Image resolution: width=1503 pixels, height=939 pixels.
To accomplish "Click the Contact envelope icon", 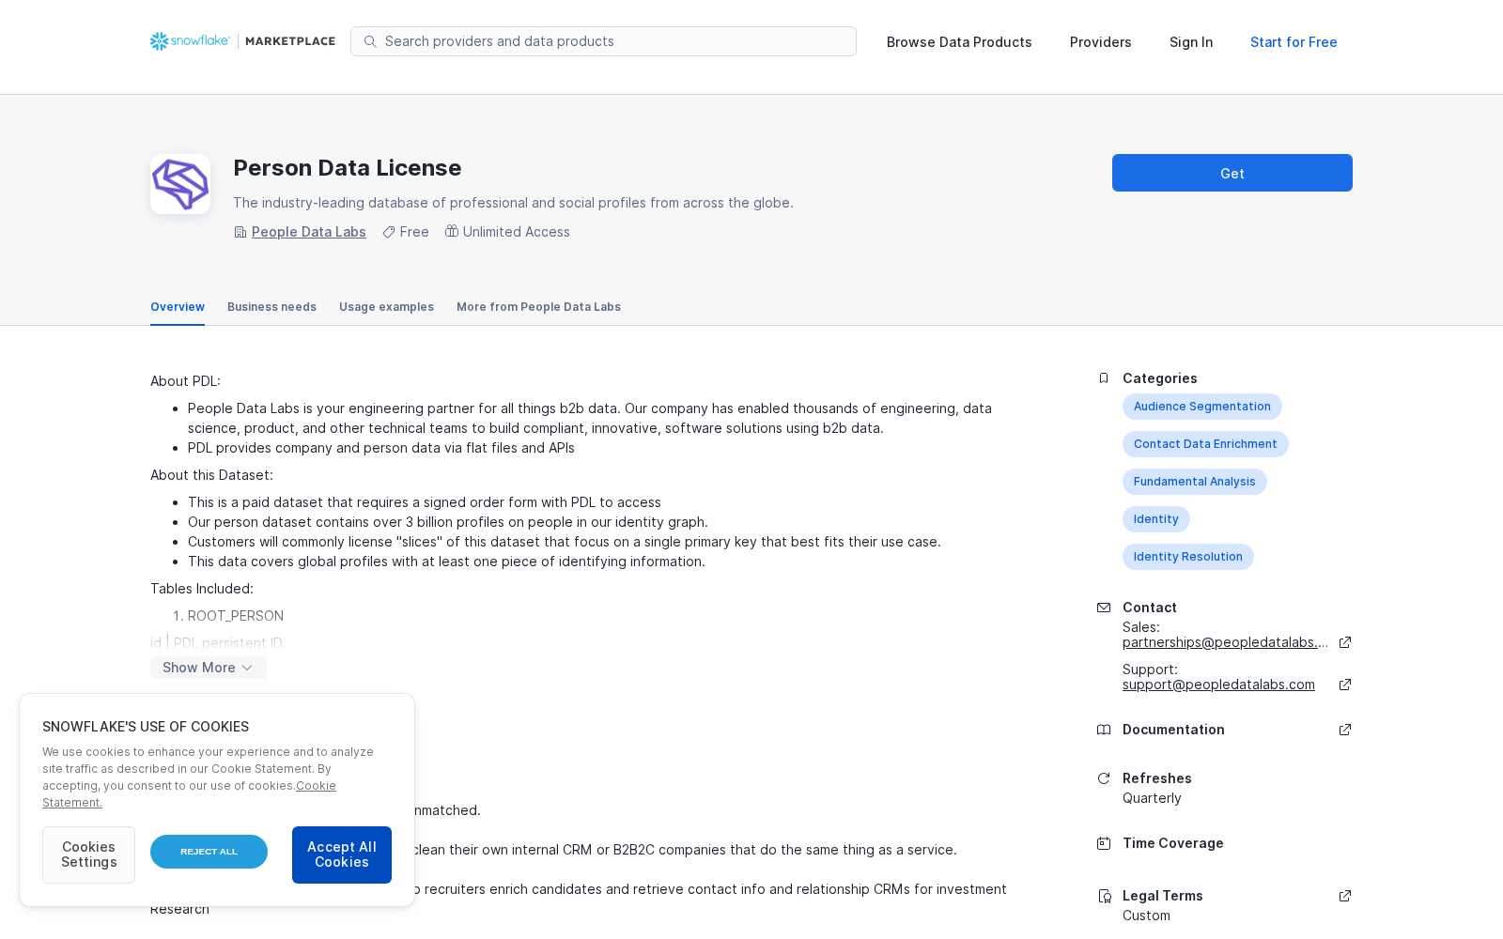I will click(x=1104, y=608).
